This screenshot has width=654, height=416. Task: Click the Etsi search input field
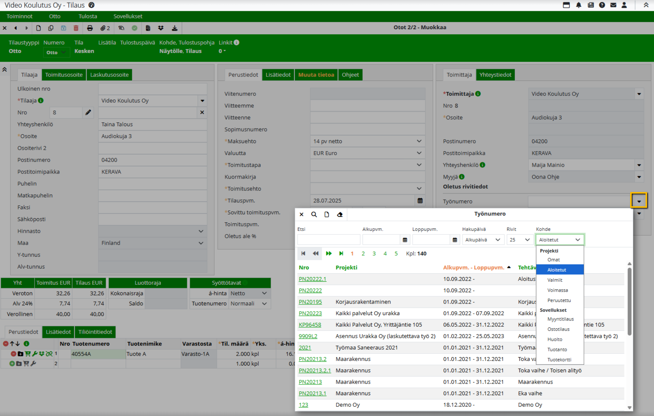pyautogui.click(x=328, y=240)
